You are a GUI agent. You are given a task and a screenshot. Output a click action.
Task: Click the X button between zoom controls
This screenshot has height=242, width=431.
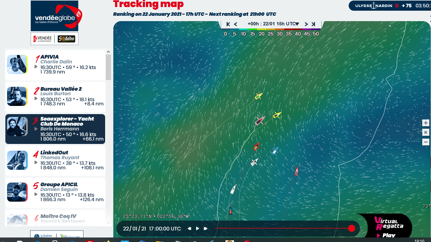pyautogui.click(x=426, y=132)
